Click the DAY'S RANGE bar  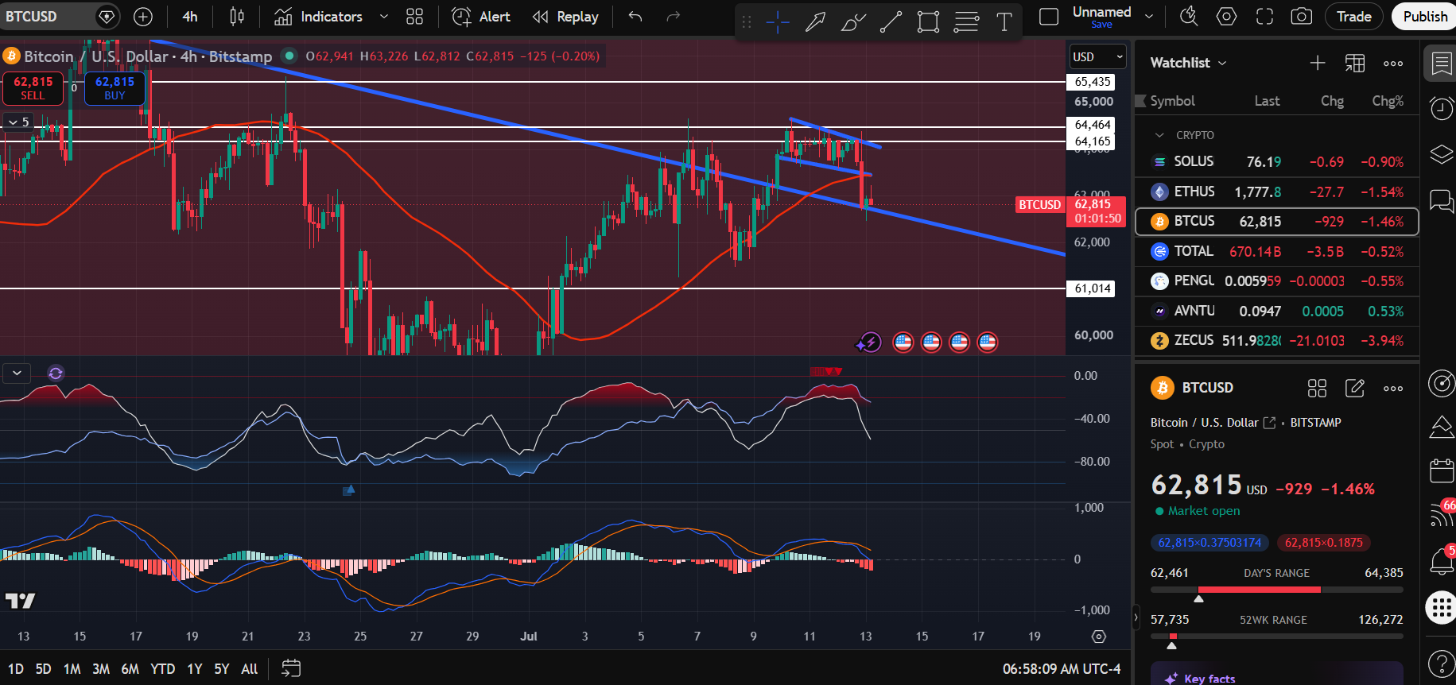(1277, 590)
